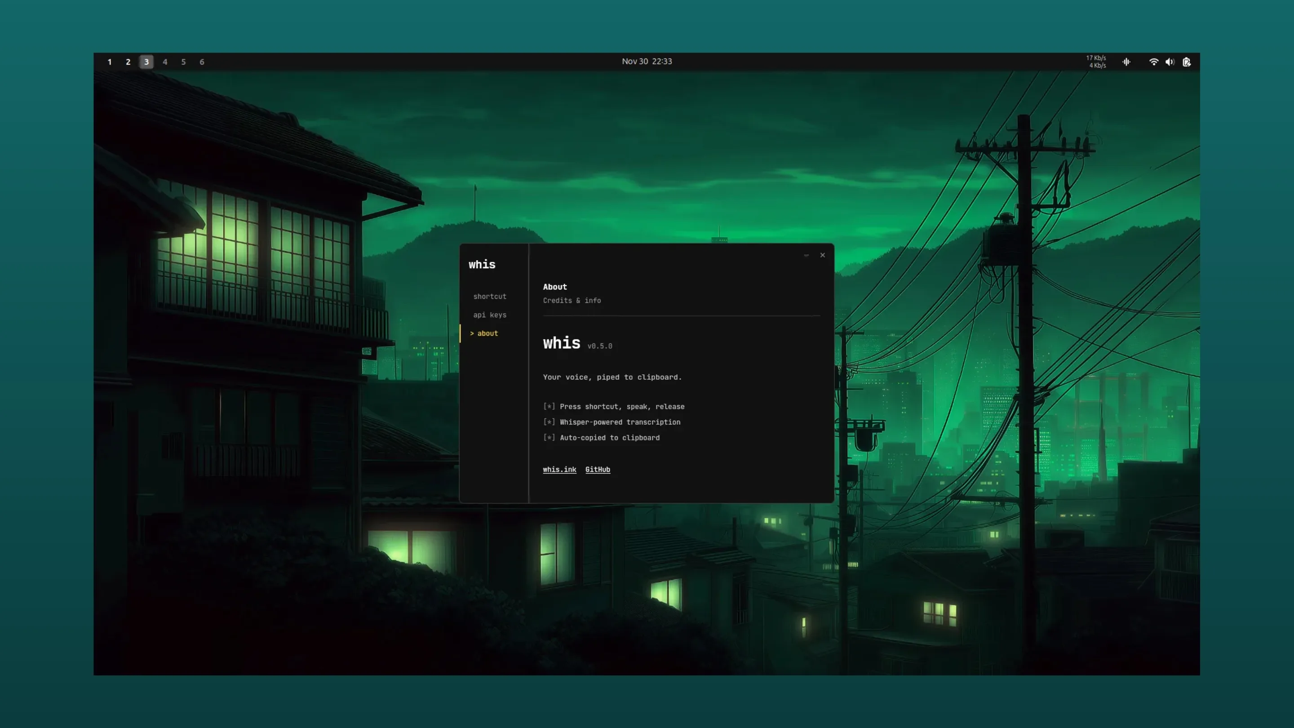Click the audio levels icon in the status bar
The height and width of the screenshot is (728, 1294).
point(1126,61)
